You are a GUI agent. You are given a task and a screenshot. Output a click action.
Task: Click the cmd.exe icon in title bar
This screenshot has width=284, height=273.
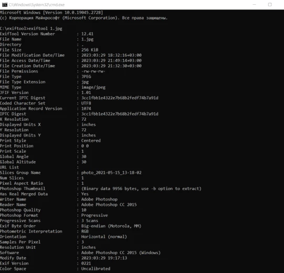(5, 5)
